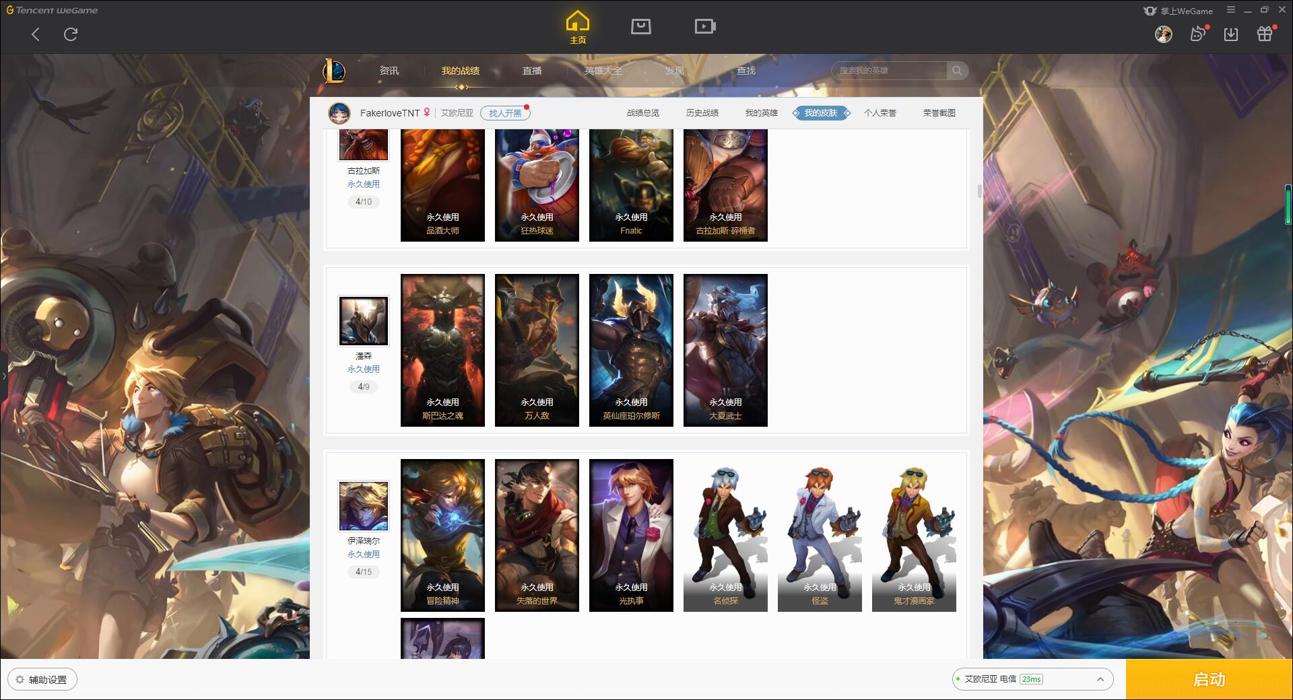The height and width of the screenshot is (700, 1293).
Task: Expand the left side panel arrow
Action: (x=3, y=376)
